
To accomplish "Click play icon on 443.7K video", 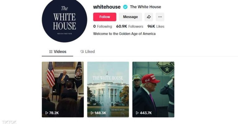I will [137, 113].
